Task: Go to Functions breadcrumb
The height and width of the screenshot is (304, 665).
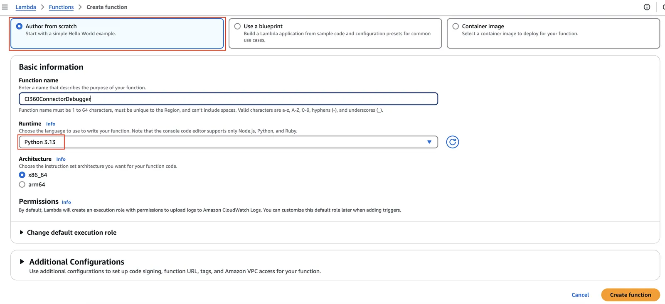Action: coord(61,7)
